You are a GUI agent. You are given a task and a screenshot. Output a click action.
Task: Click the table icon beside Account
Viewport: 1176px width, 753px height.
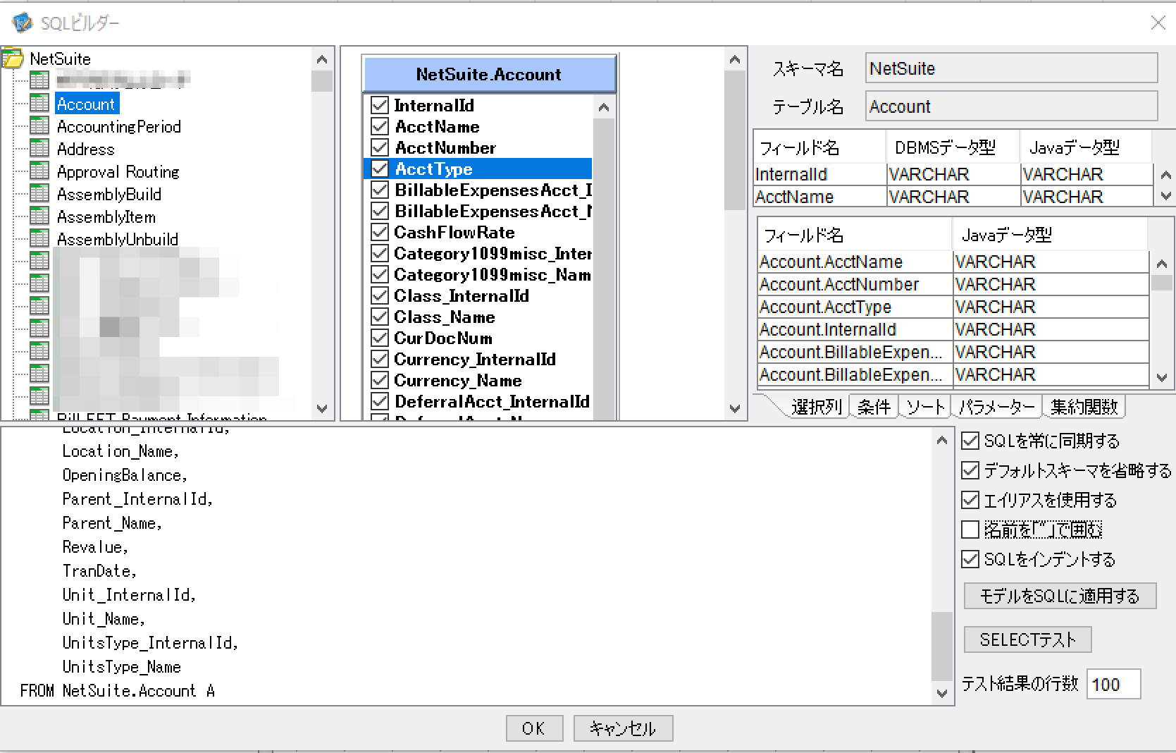tap(39, 104)
